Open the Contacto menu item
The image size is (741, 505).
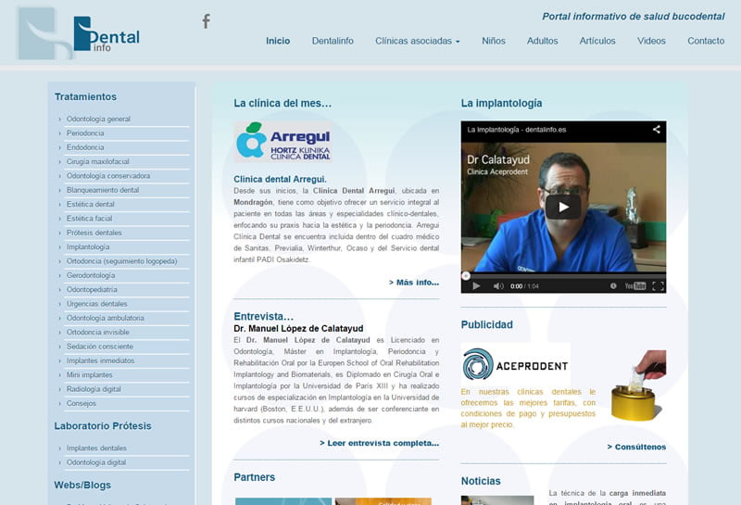(x=706, y=41)
